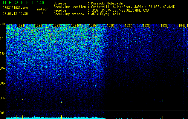Click the yellow detection tick below 1039
This screenshot has height=119, width=188.
pyautogui.click(x=163, y=117)
